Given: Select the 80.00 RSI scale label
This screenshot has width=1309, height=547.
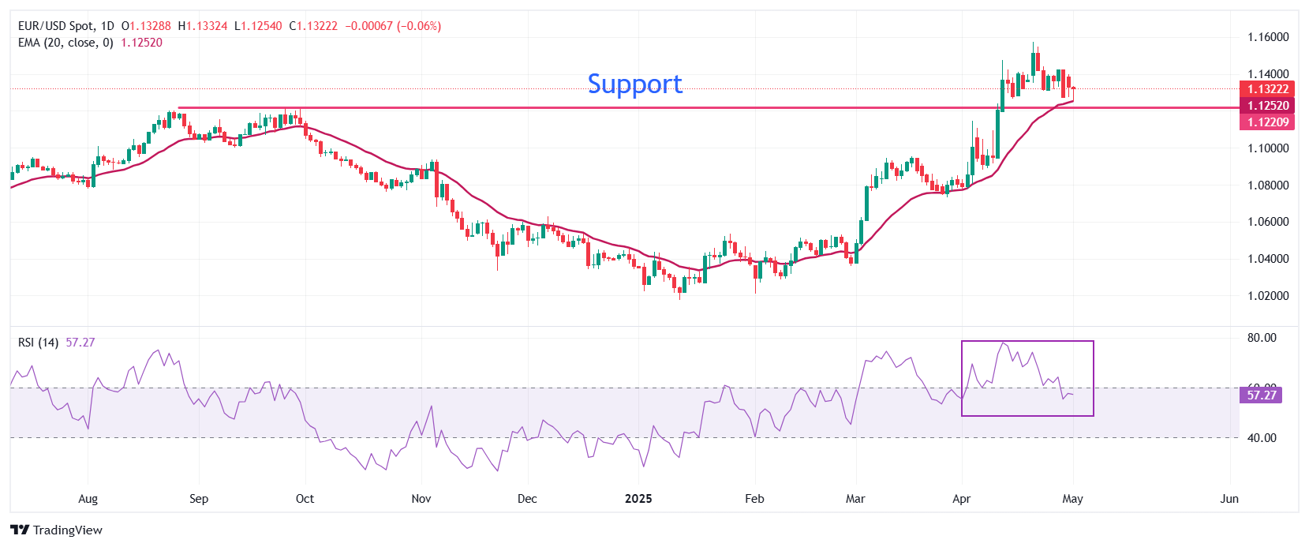Looking at the screenshot, I should [x=1261, y=338].
